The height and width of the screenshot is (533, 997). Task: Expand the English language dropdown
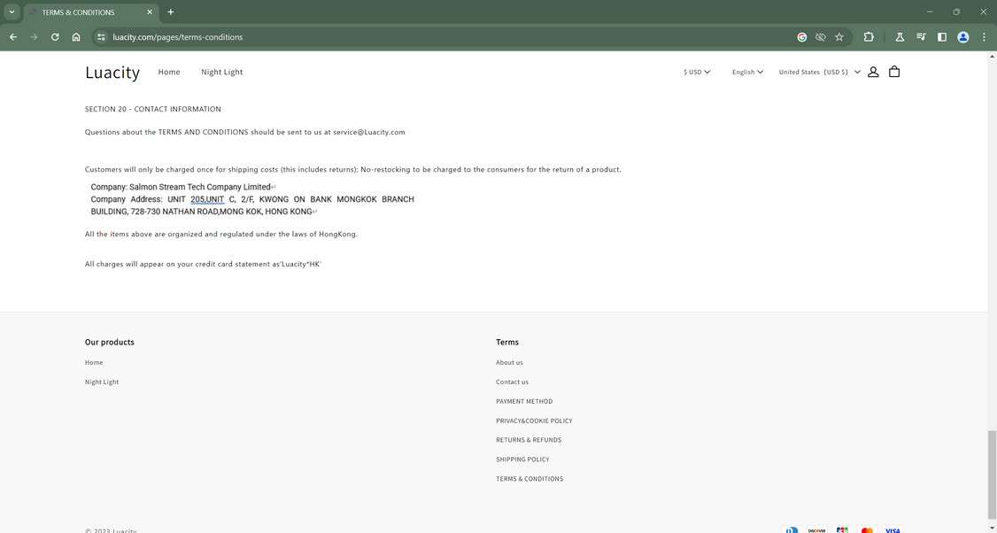[747, 72]
